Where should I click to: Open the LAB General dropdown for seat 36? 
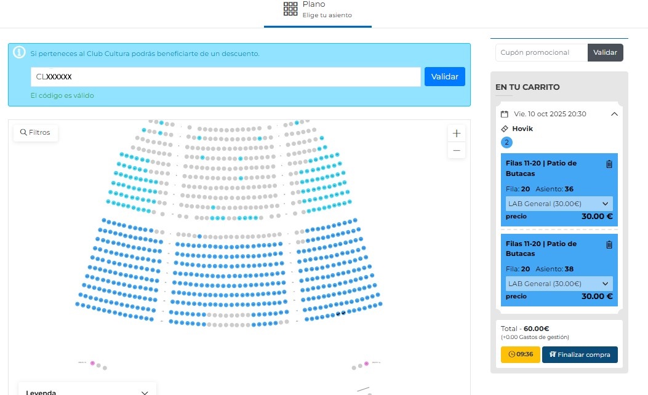(x=559, y=204)
